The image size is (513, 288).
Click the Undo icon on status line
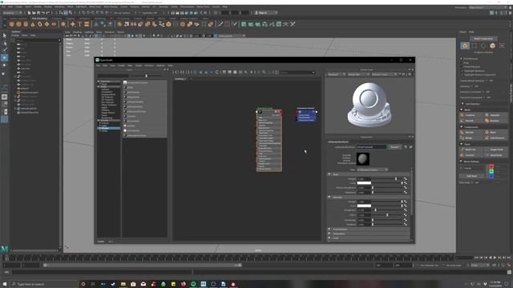click(42, 13)
